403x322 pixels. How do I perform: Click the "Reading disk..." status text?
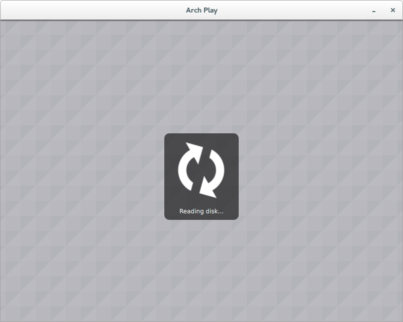tap(201, 211)
